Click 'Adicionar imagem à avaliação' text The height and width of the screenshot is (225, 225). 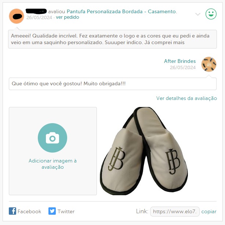coord(52,164)
